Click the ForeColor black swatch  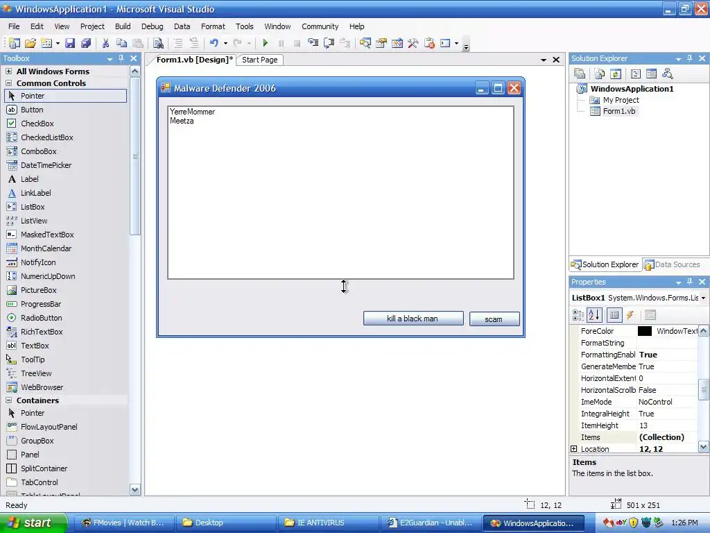[x=644, y=331]
